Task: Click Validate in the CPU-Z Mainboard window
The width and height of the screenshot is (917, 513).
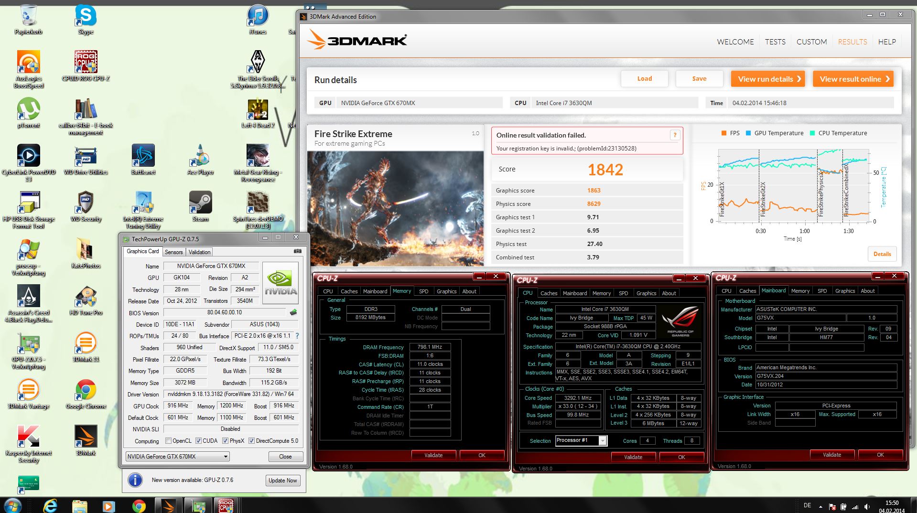Action: (832, 455)
